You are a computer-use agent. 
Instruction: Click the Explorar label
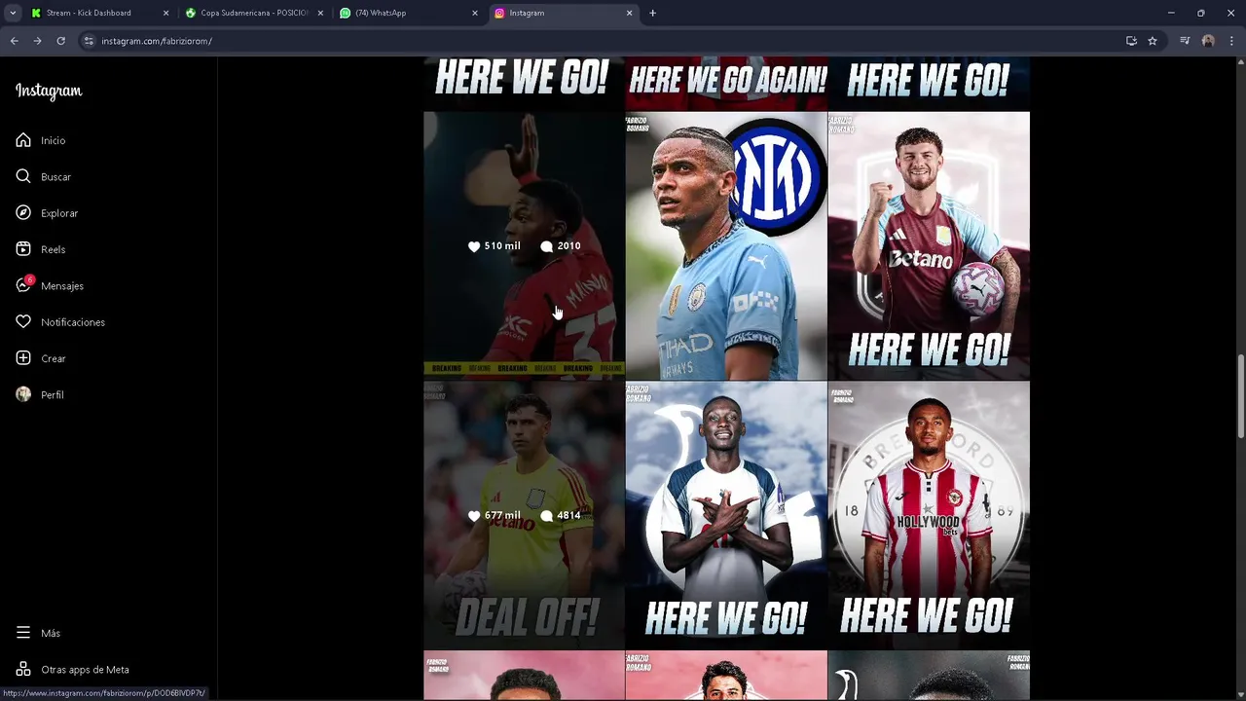59,213
